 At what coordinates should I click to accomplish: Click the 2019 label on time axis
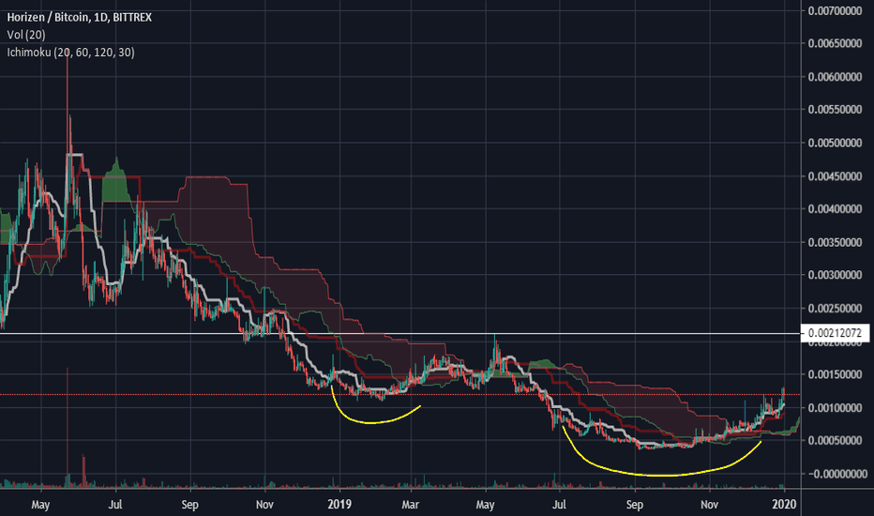click(x=339, y=505)
